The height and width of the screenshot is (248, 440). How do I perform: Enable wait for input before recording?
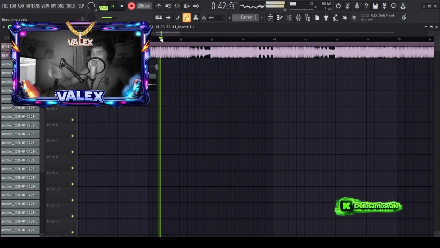pyautogui.click(x=168, y=6)
